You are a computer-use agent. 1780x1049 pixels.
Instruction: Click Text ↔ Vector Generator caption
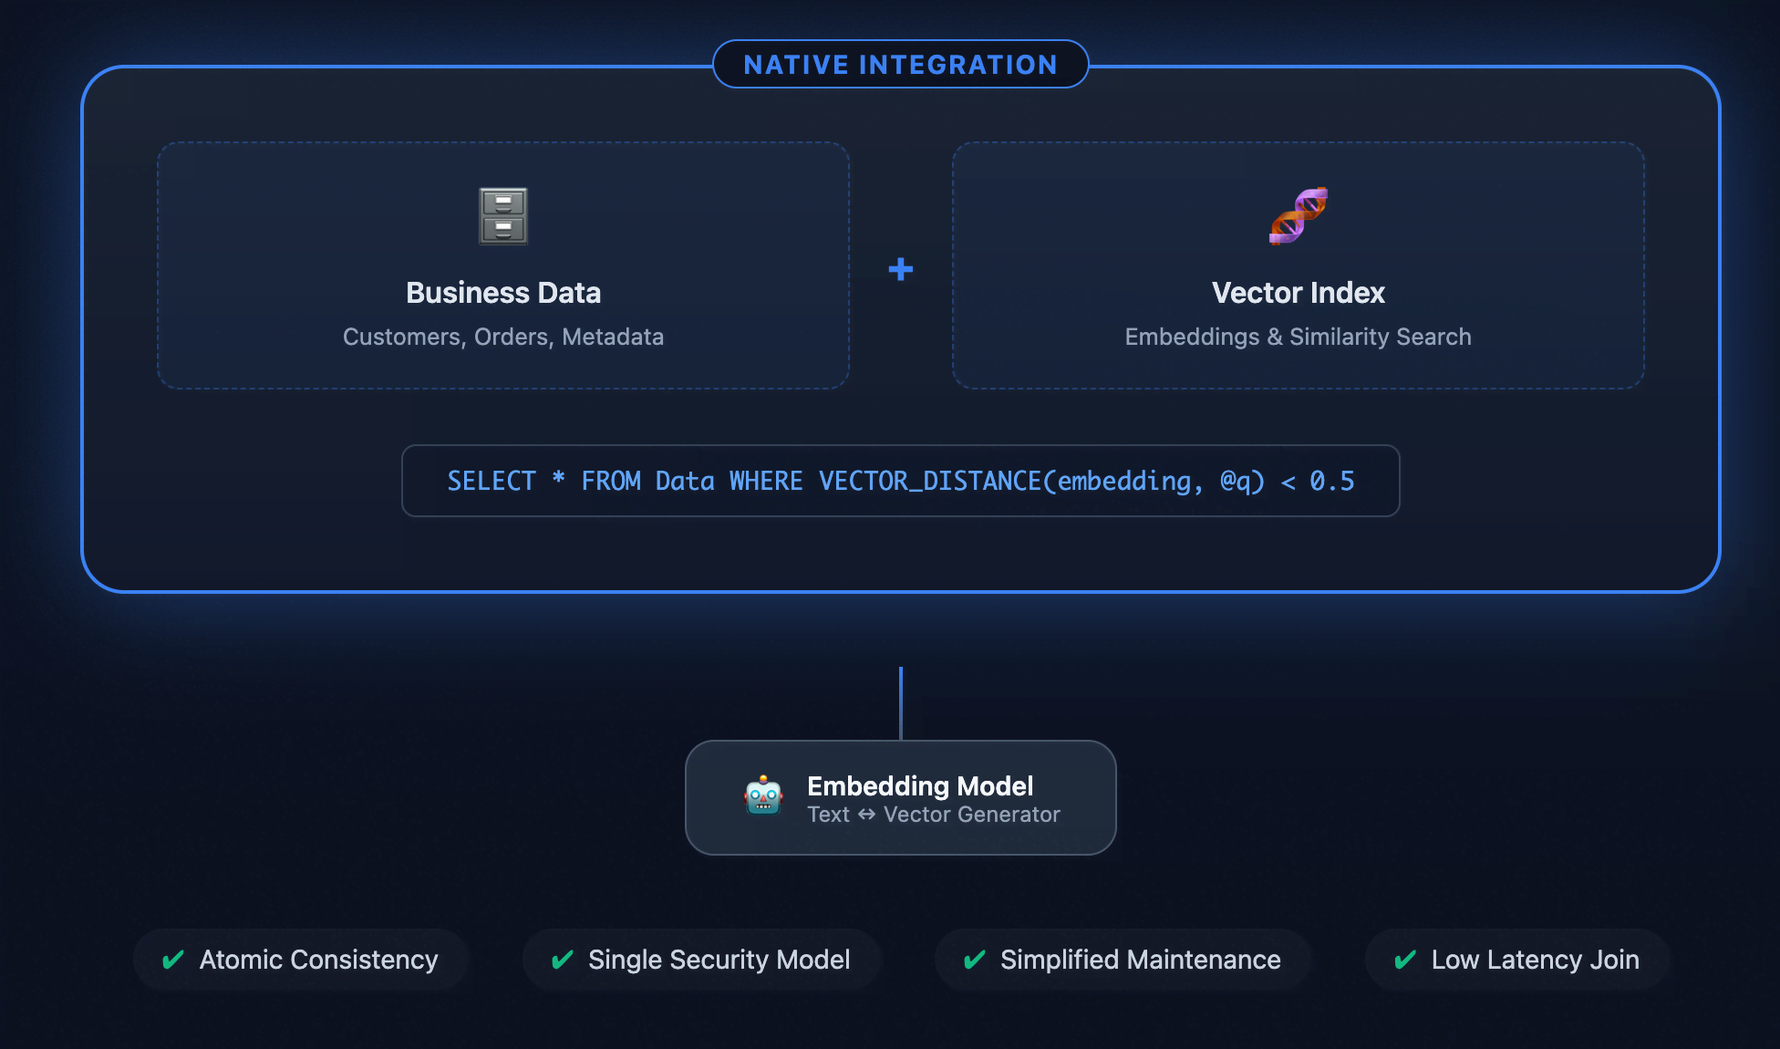(934, 815)
